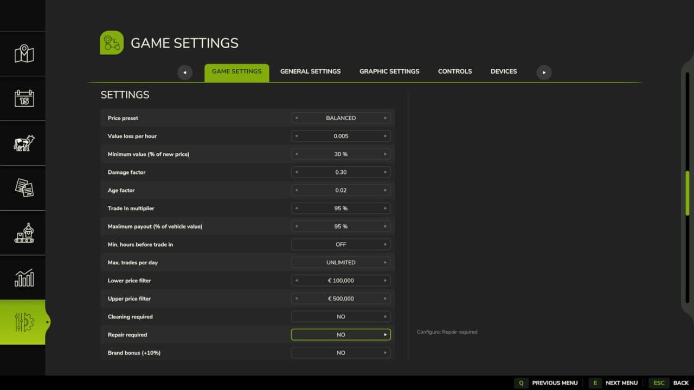
Task: Select the settings sliders sidebar icon
Action: 24,322
